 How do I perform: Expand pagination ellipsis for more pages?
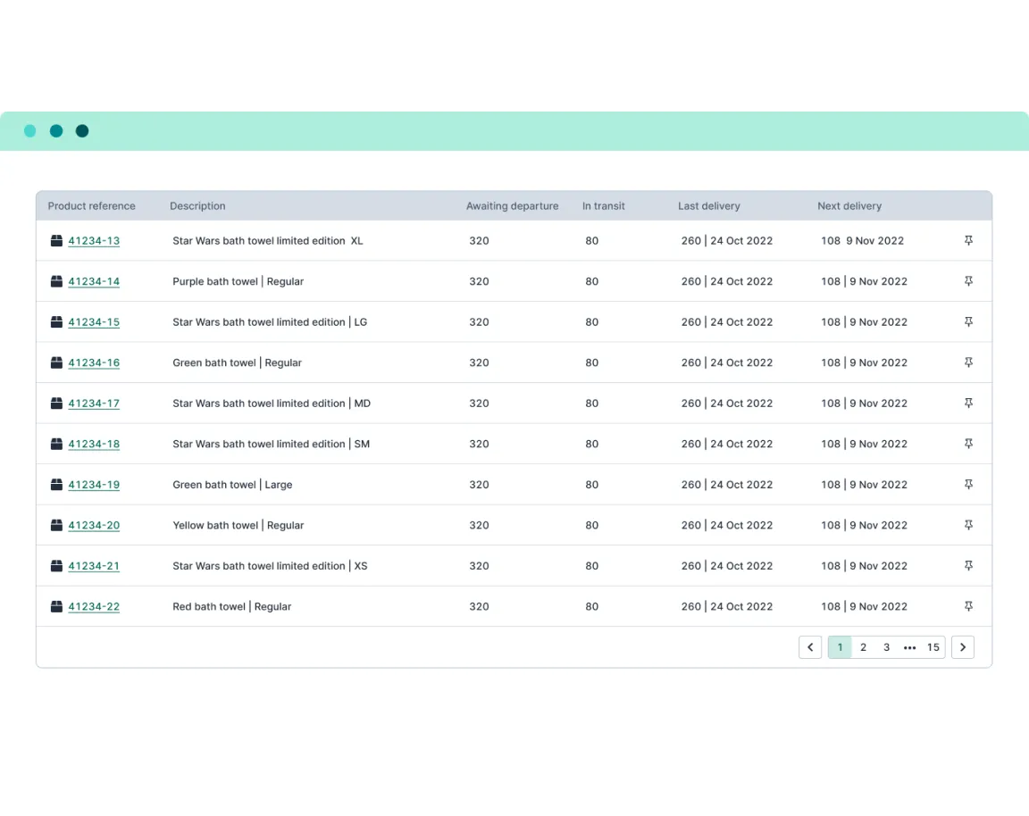[909, 647]
